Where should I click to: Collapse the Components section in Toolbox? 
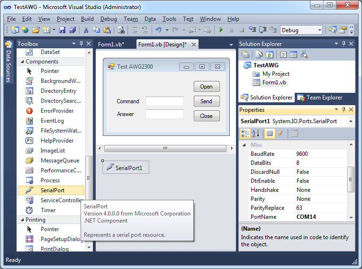click(21, 62)
